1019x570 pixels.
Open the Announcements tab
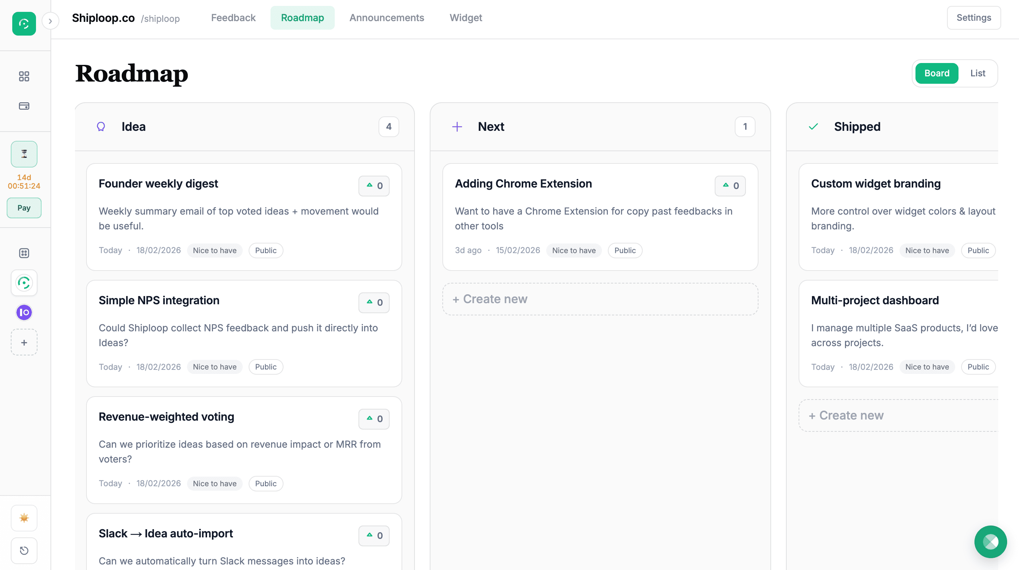(386, 18)
